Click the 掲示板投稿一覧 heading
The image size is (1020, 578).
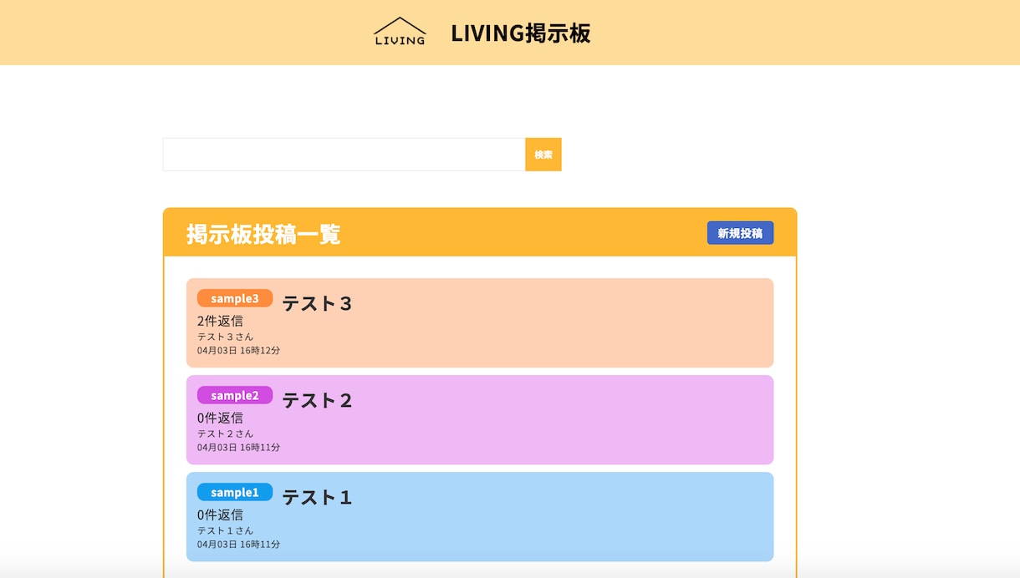263,234
